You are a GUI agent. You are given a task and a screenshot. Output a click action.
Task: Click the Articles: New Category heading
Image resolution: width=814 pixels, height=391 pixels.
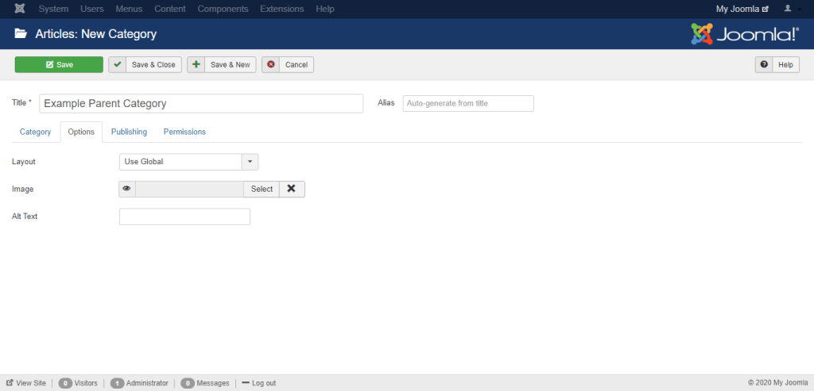point(96,34)
